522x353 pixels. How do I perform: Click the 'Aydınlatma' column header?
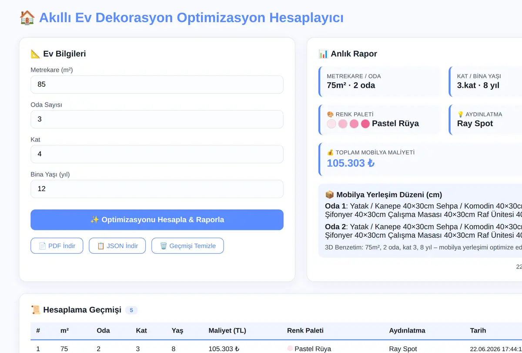(407, 330)
